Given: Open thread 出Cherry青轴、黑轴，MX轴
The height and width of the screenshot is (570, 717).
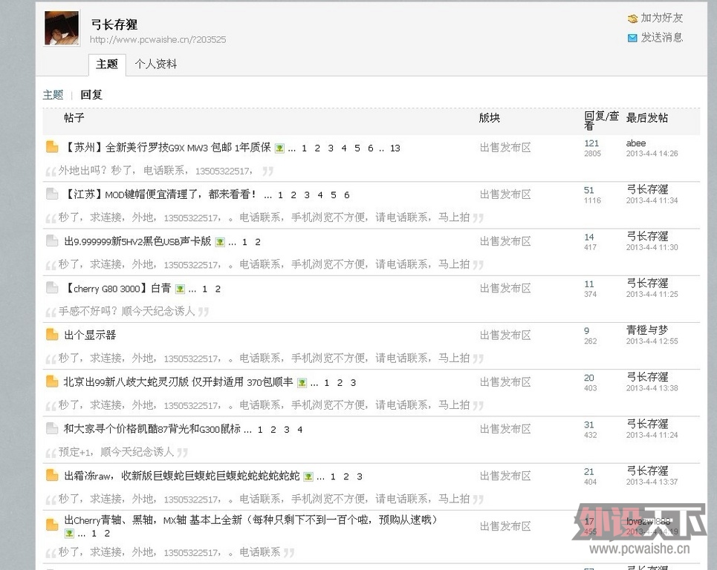Looking at the screenshot, I should point(251,520).
